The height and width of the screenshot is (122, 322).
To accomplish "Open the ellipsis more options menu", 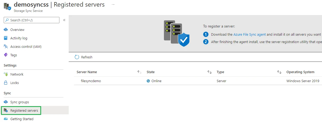I will pos(114,5).
